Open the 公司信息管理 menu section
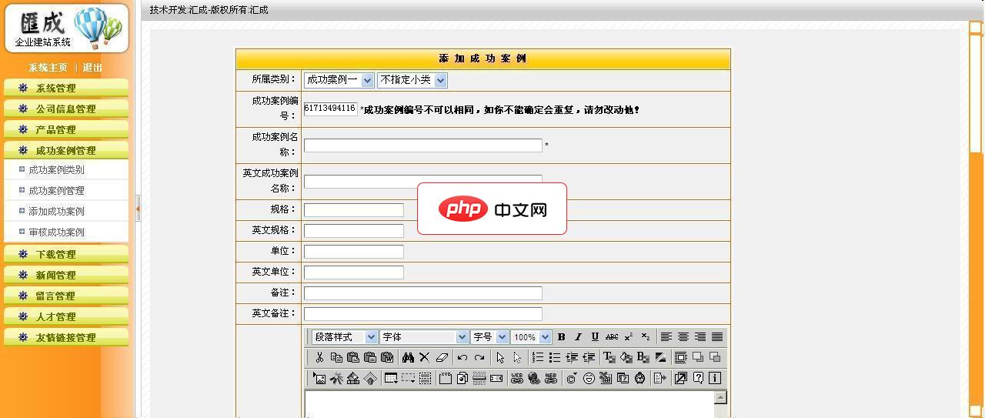Image resolution: width=985 pixels, height=418 pixels. pyautogui.click(x=65, y=109)
